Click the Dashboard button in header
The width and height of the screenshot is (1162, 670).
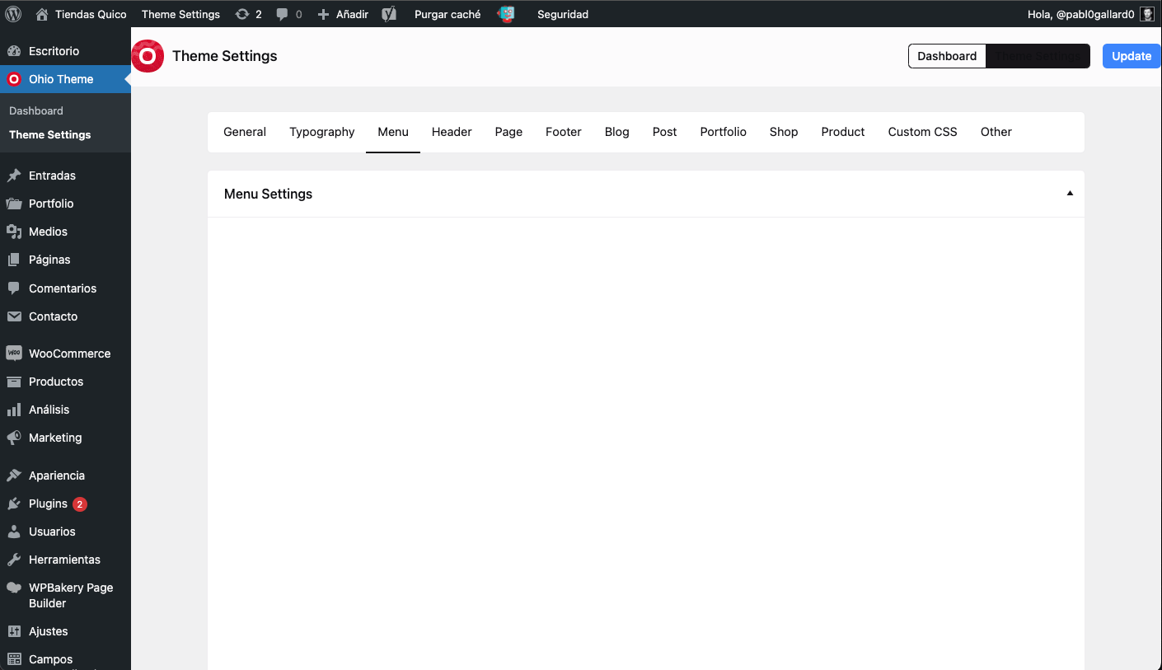pyautogui.click(x=947, y=56)
